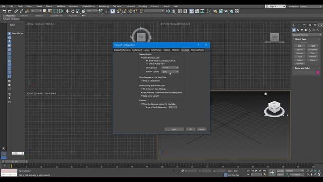
Task: Open the Workspaces Default dropdown
Action: [311, 7]
